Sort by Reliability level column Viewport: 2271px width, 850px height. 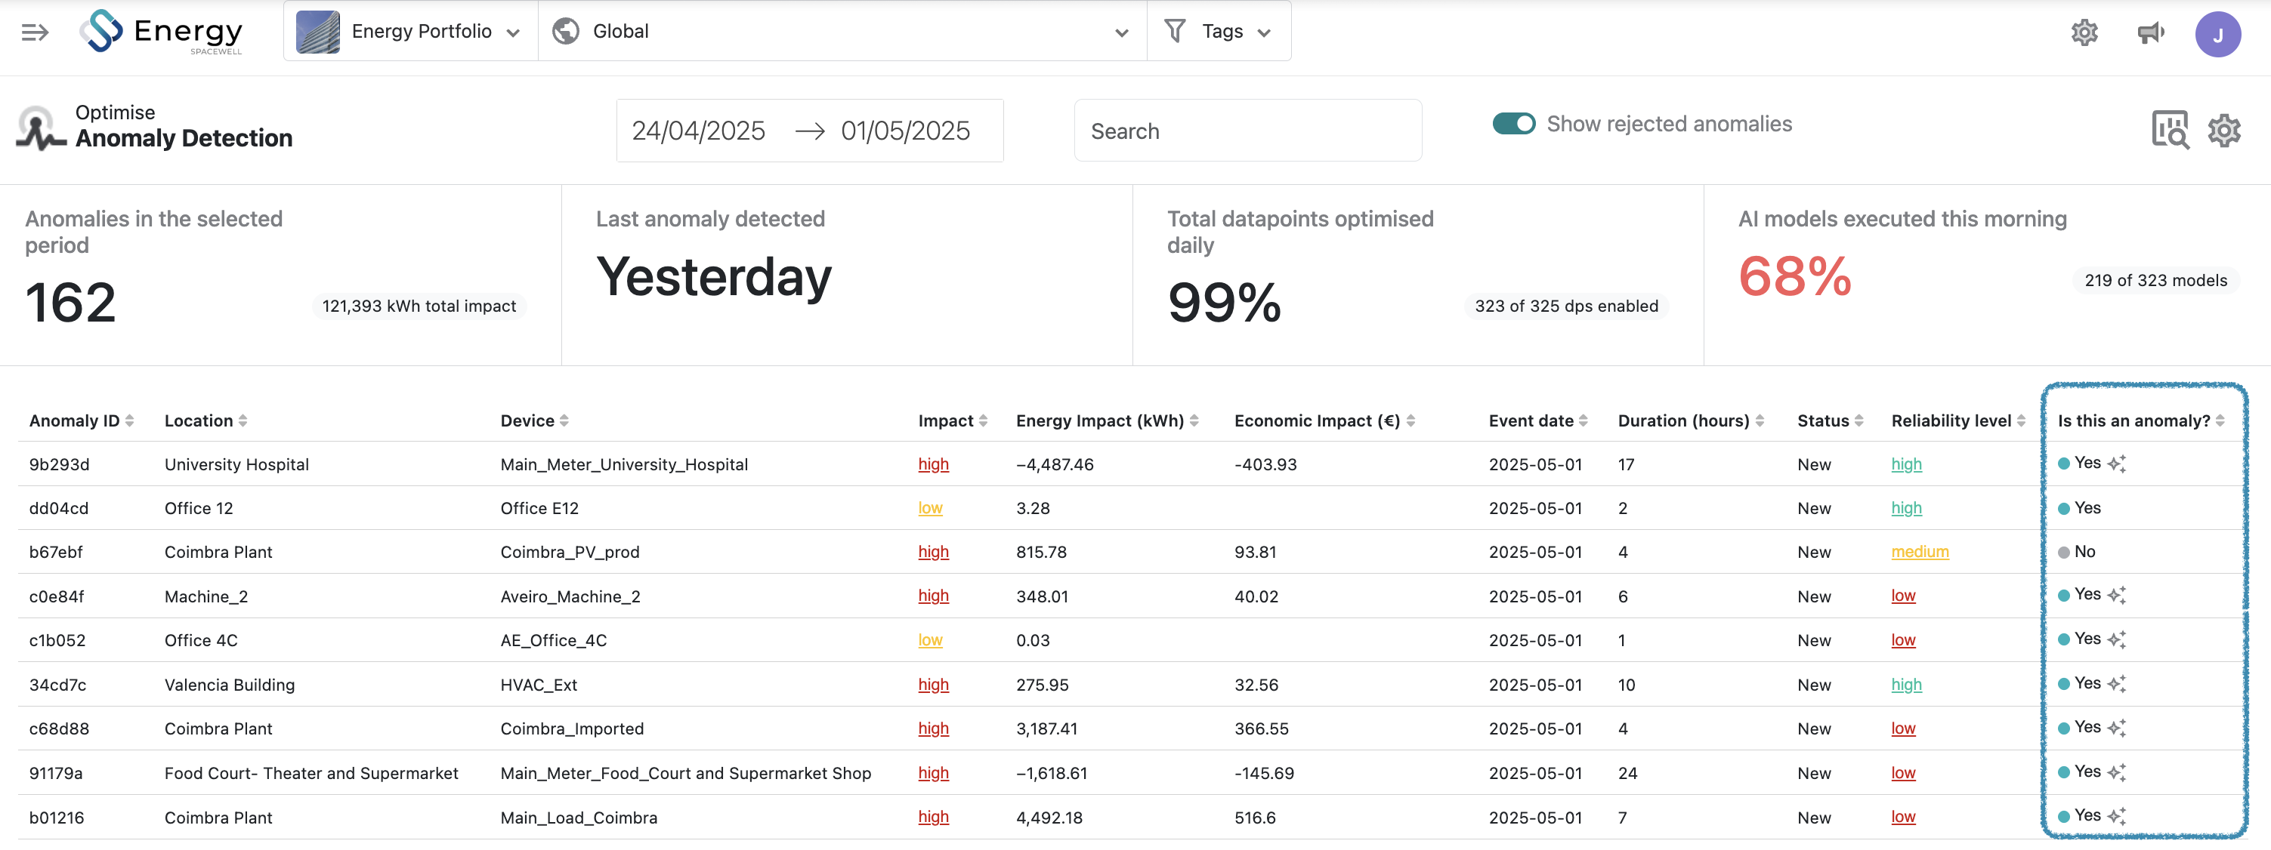coord(1958,421)
